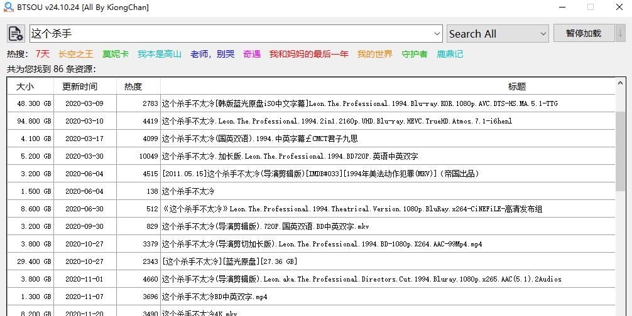This screenshot has height=316, width=632.
Task: Expand the search history dropdown arrow
Action: pos(437,34)
